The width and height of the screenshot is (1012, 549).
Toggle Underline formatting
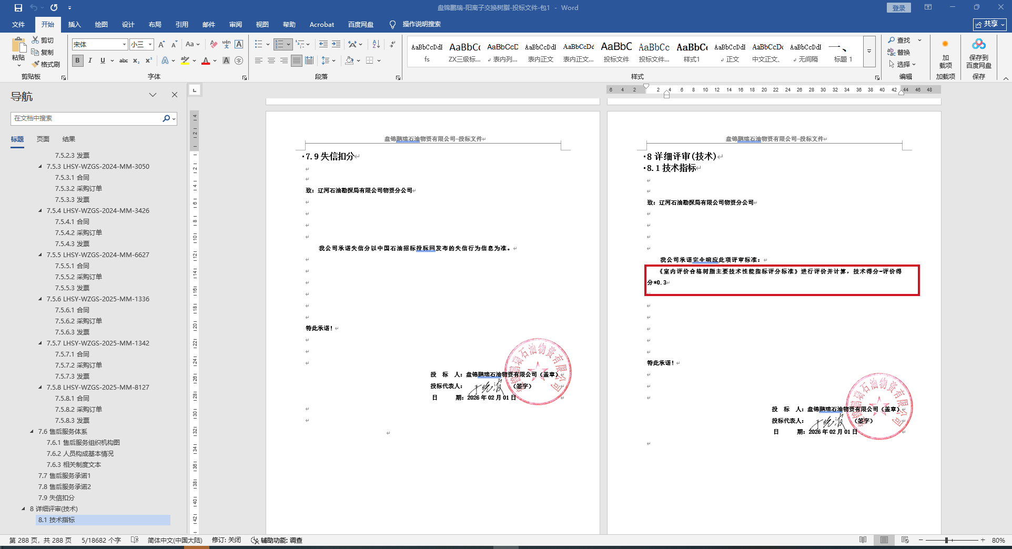(x=103, y=60)
